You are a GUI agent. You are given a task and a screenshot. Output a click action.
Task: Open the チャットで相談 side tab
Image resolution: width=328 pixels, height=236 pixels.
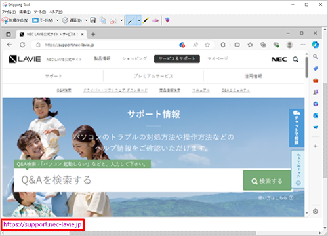point(297,128)
